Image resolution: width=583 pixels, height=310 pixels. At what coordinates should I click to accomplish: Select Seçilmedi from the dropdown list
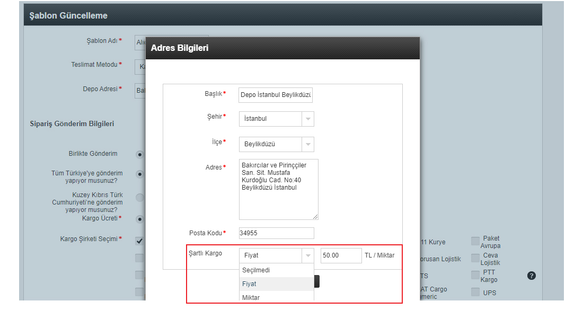256,270
